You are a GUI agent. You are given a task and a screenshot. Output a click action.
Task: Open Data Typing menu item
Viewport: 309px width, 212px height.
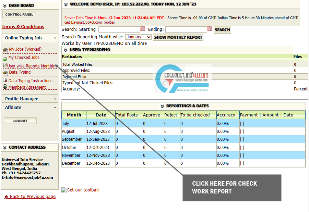(x=20, y=72)
